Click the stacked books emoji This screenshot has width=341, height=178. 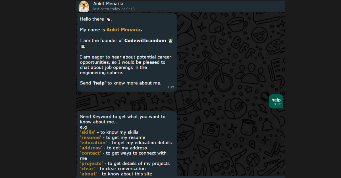point(83,46)
